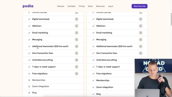Viewport: 172px width, 97px height.
Task: Click the Start free trial button
Action: 139,6
